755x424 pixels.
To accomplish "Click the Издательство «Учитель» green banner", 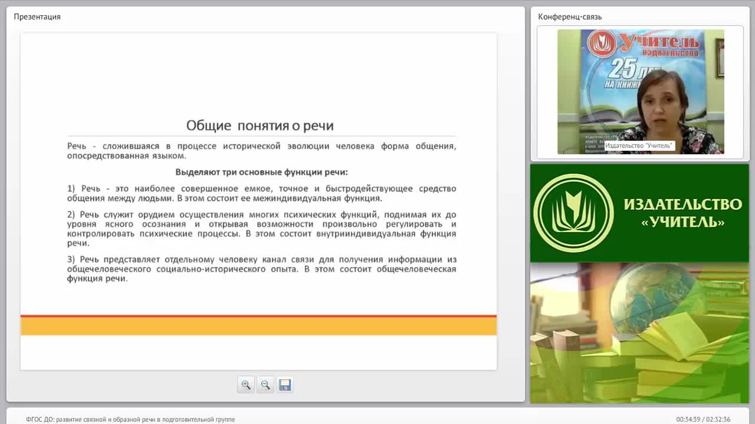I will tap(639, 213).
